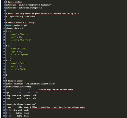Click the '# Create nested dictionary:' comment

click(x=21, y=22)
